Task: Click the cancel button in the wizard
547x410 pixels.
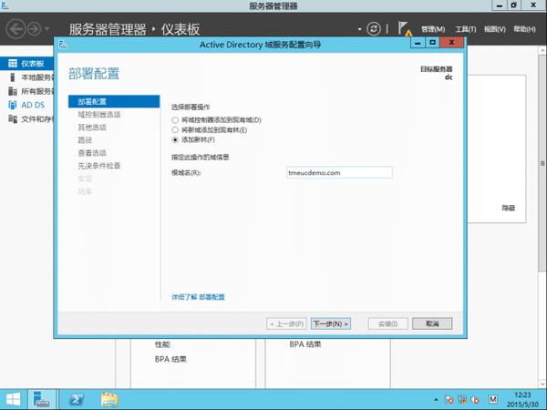Action: pos(432,323)
